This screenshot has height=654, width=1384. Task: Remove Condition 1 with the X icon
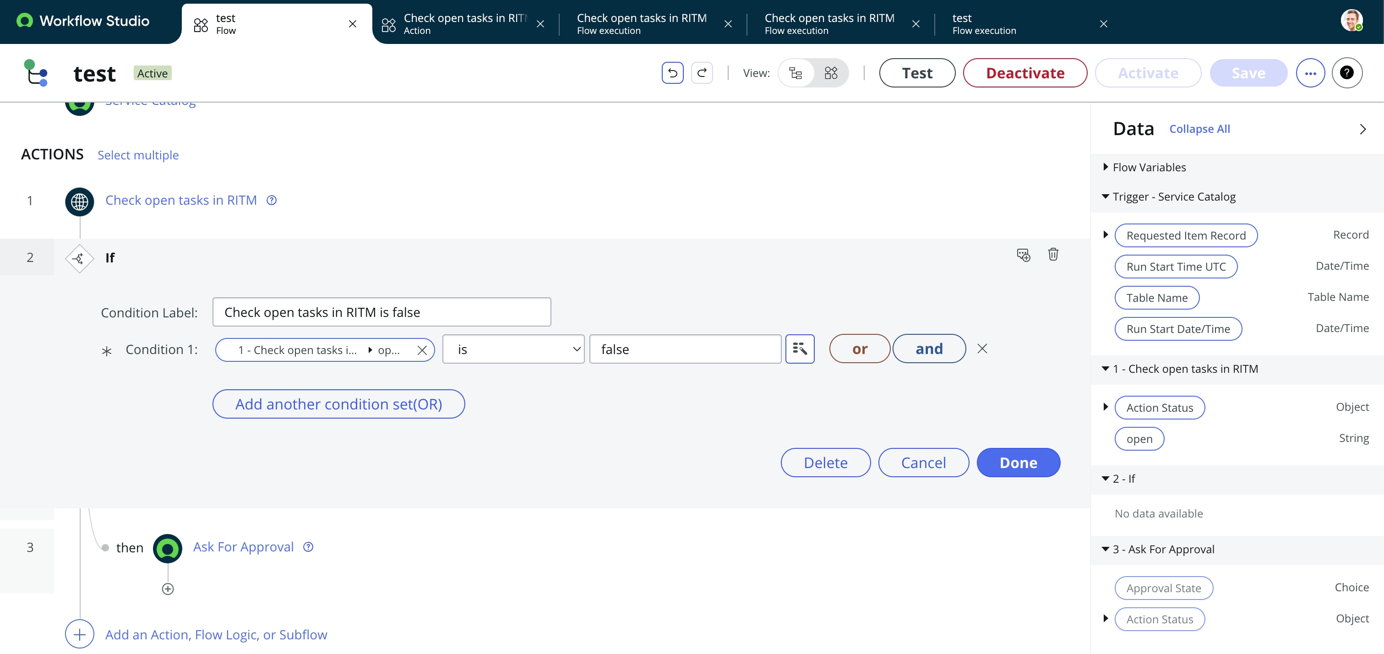[982, 349]
